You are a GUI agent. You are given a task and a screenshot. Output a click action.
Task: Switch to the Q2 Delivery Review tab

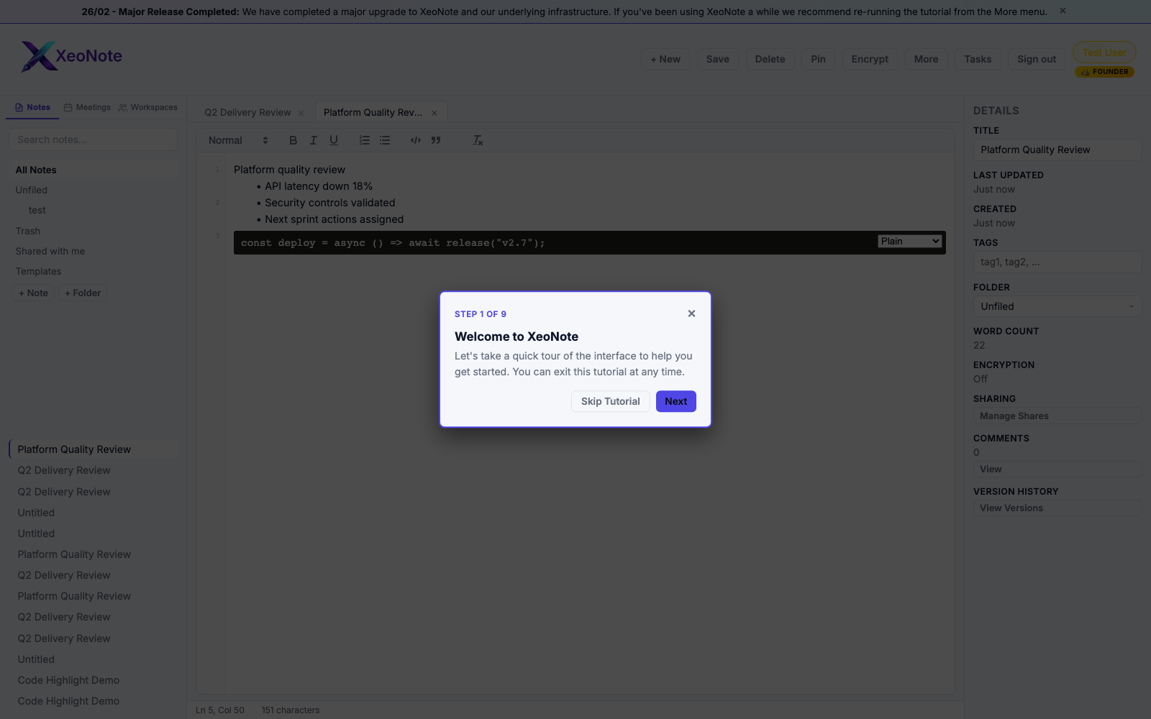247,112
